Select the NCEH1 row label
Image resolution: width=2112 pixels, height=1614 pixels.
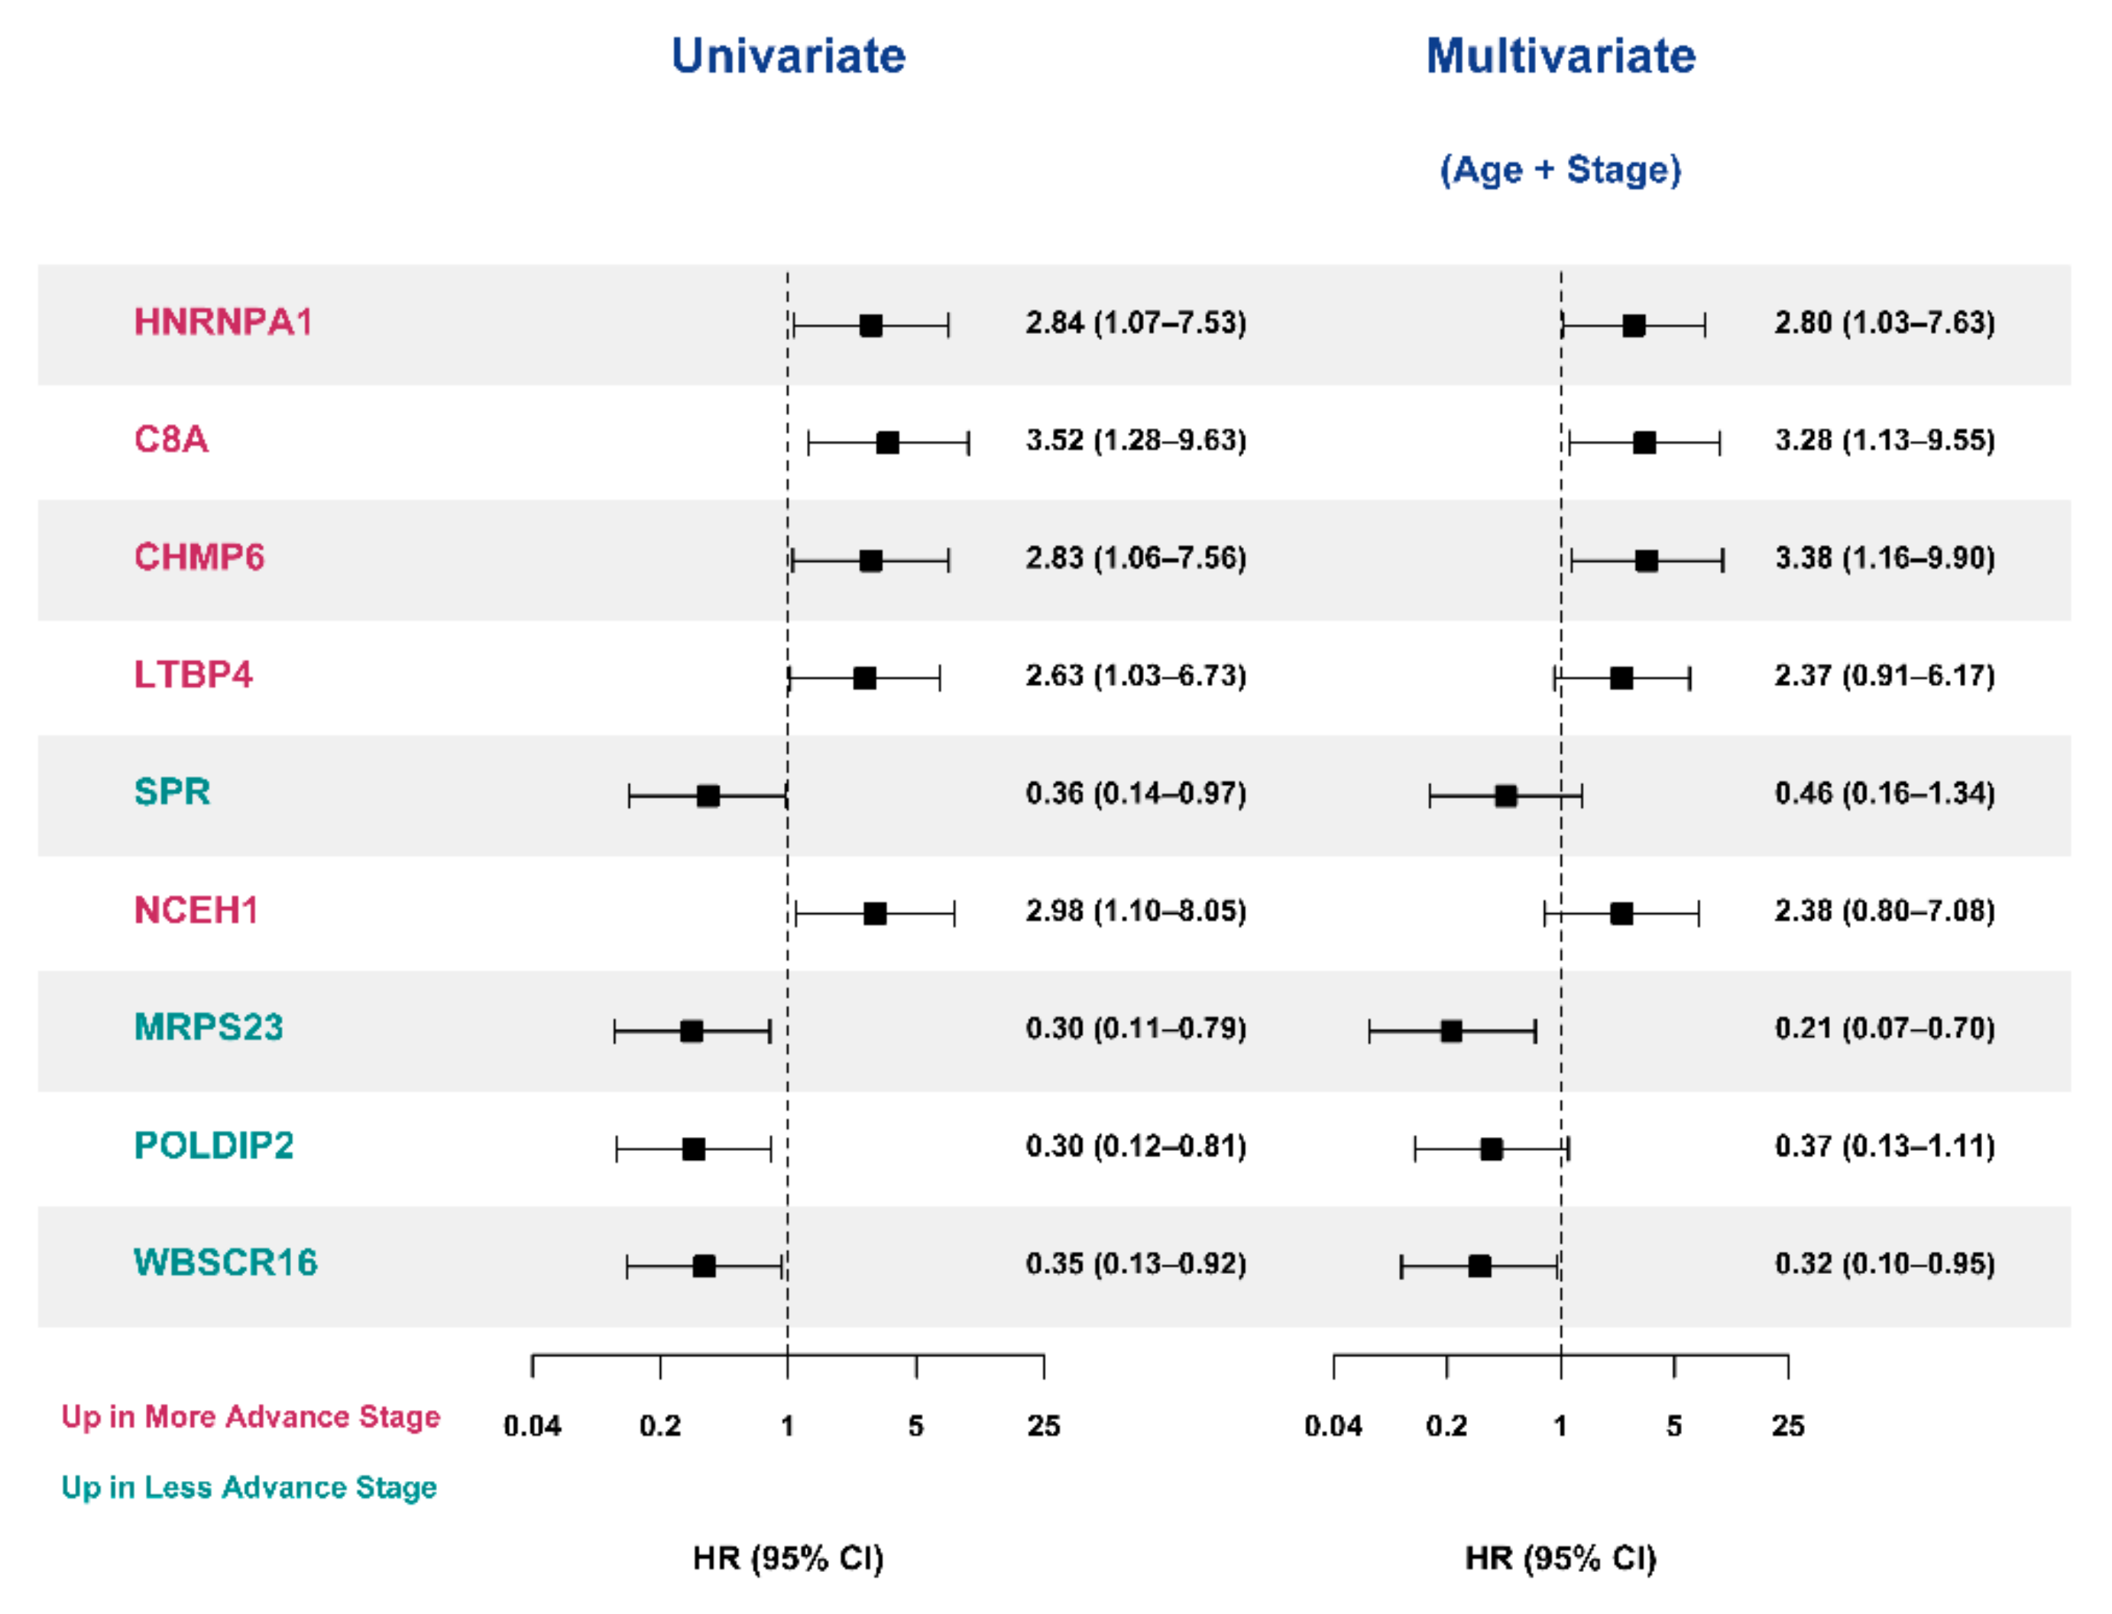pyautogui.click(x=196, y=911)
